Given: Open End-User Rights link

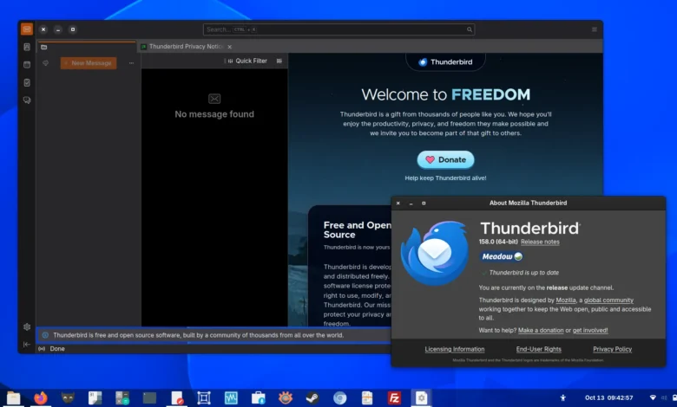Looking at the screenshot, I should tap(538, 349).
